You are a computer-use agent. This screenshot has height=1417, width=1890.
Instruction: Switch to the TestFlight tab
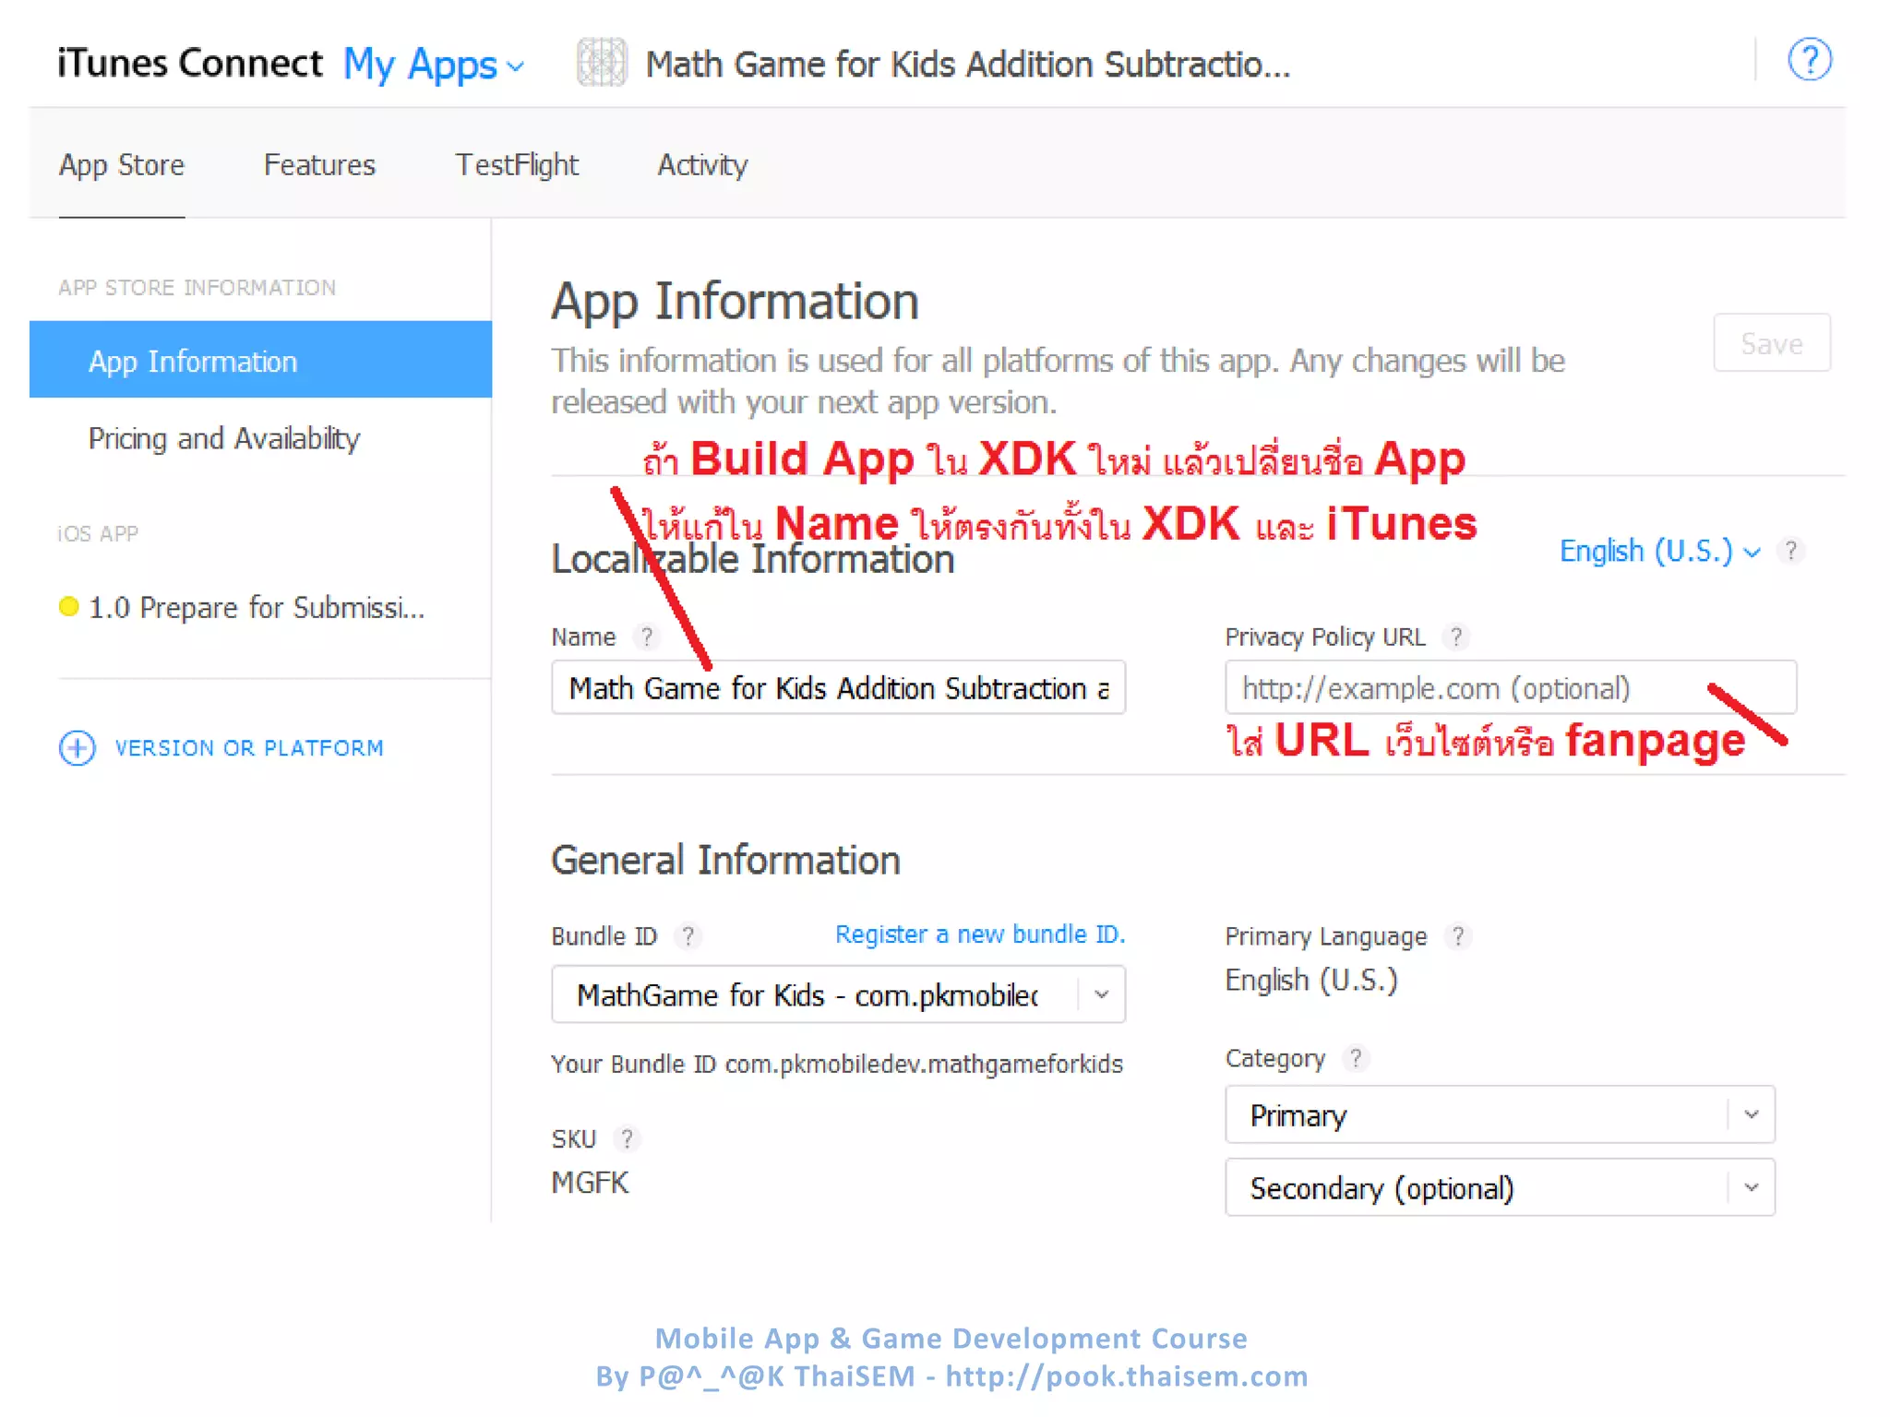pyautogui.click(x=517, y=165)
